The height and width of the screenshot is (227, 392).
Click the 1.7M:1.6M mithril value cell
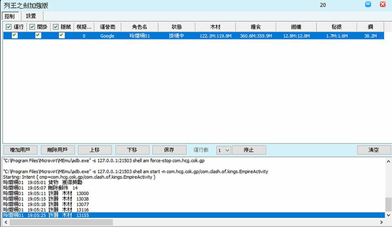pyautogui.click(x=337, y=36)
